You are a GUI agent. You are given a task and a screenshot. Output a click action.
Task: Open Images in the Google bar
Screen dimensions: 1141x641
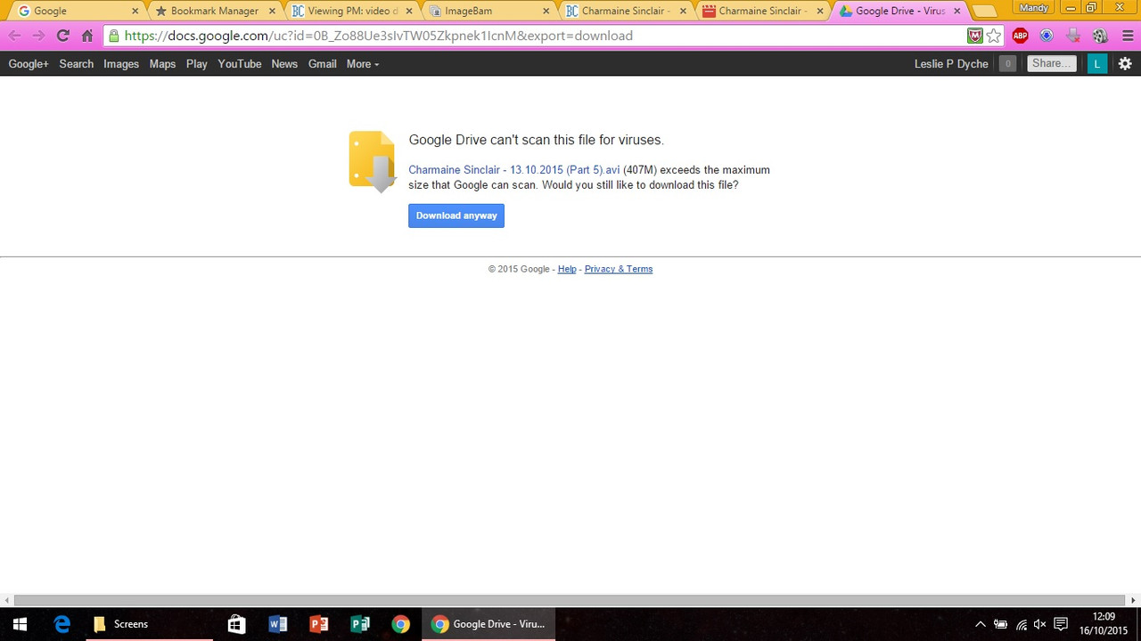coord(121,64)
